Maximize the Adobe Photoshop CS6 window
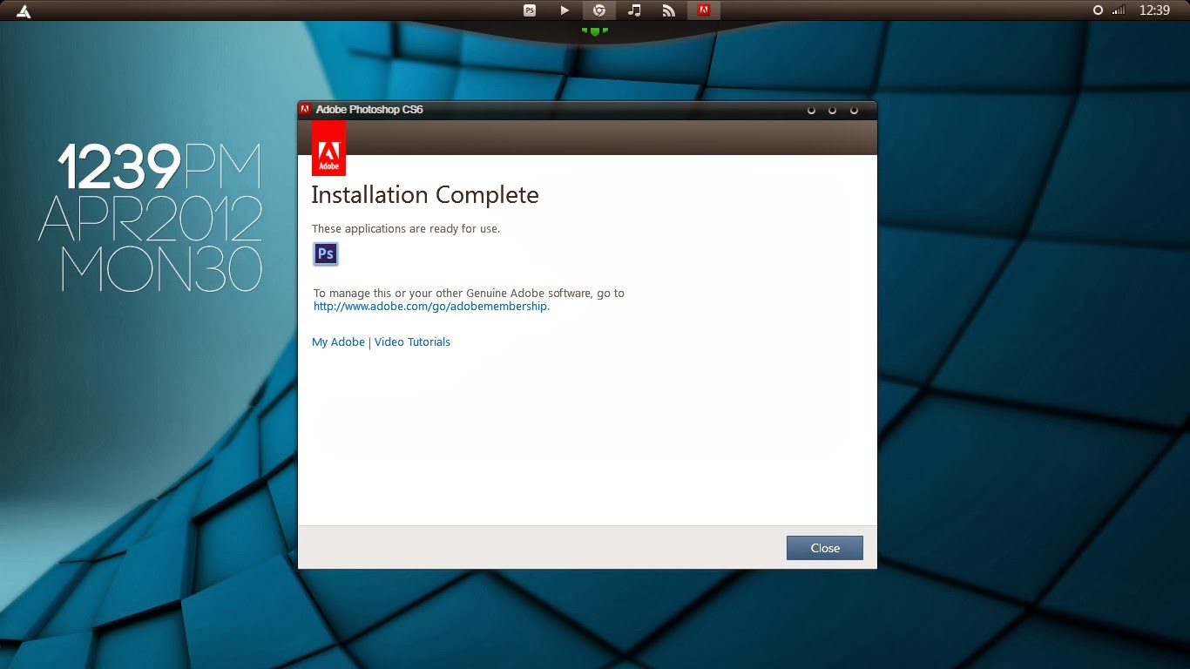Viewport: 1190px width, 669px height. click(832, 111)
